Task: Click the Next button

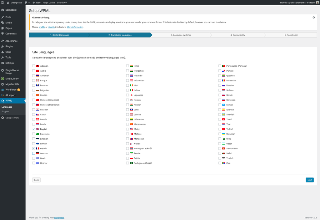Action: [x=310, y=180]
